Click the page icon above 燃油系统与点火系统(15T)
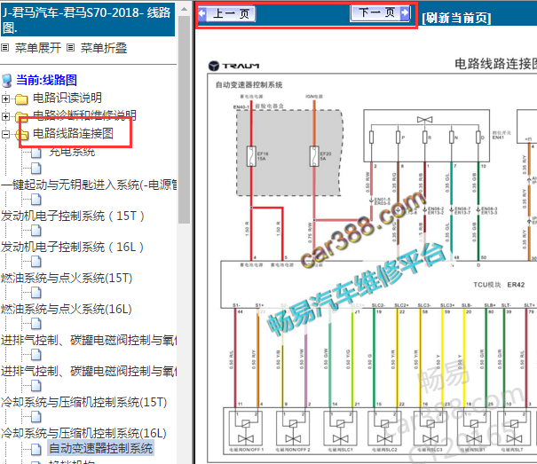Image resolution: width=537 pixels, height=464 pixels. click(36, 262)
